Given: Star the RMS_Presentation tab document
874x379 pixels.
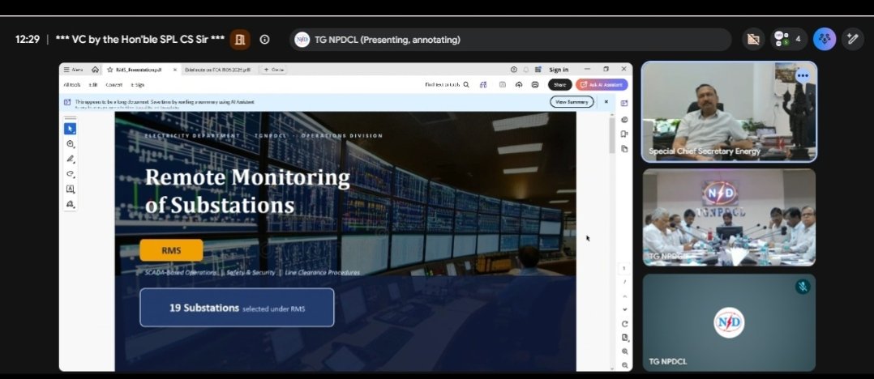Looking at the screenshot, I should 109,70.
